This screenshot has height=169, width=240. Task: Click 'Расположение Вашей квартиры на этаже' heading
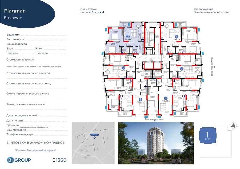[x=211, y=11]
